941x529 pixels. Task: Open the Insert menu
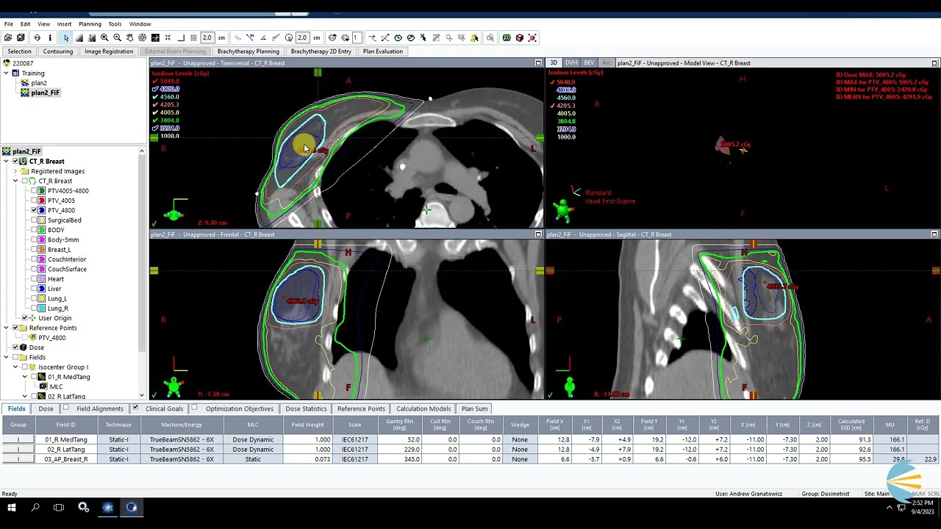pos(64,24)
